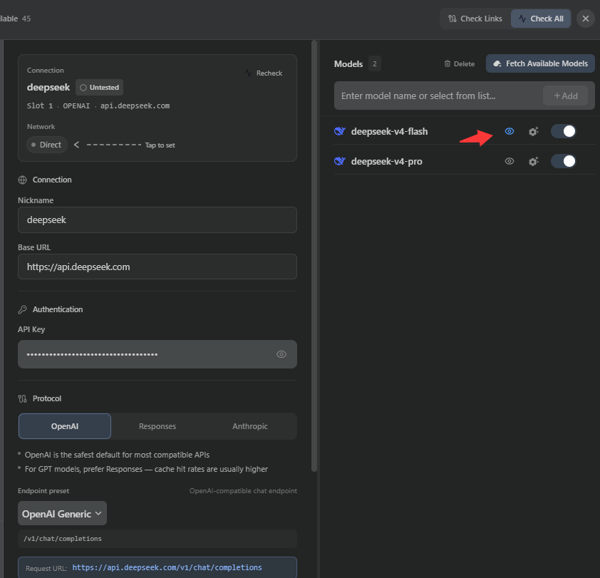Run Check Links
Screen dimensions: 600x578
475,19
